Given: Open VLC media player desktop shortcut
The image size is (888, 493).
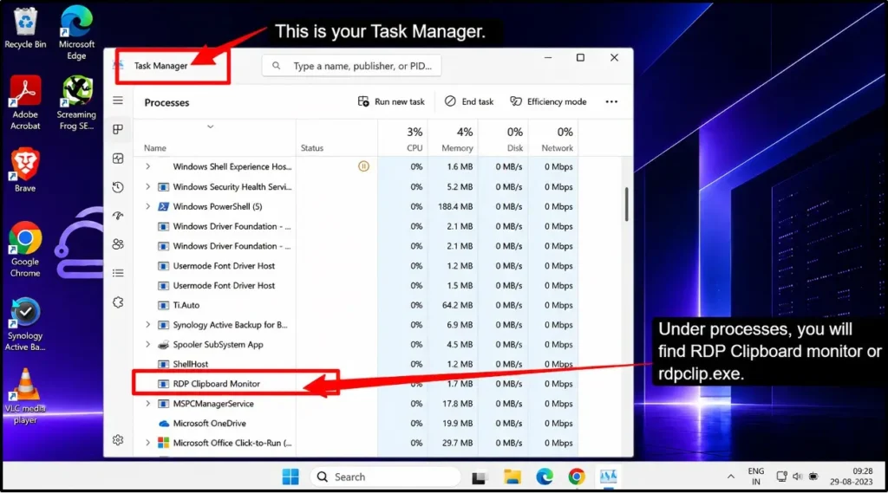Looking at the screenshot, I should [x=25, y=396].
